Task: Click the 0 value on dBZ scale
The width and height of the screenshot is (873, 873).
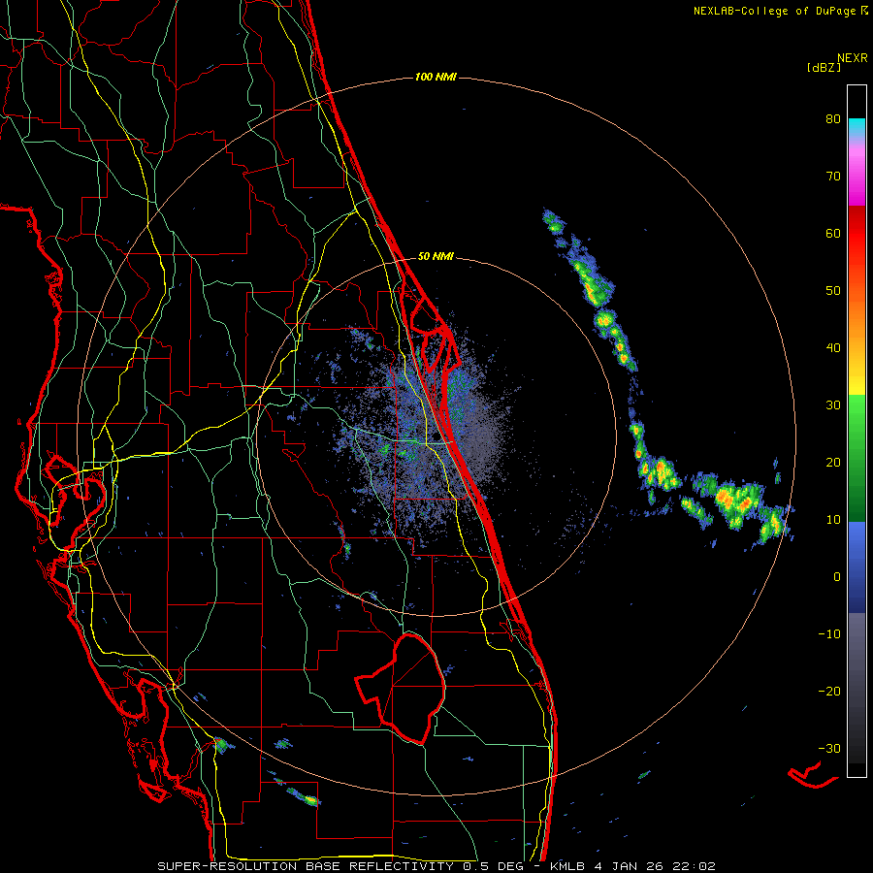Action: pyautogui.click(x=837, y=577)
